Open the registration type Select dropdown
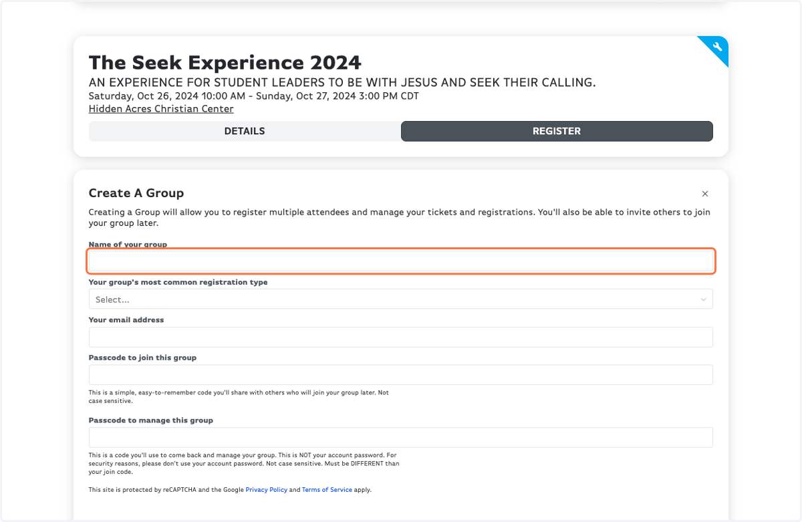This screenshot has height=522, width=802. (x=400, y=299)
